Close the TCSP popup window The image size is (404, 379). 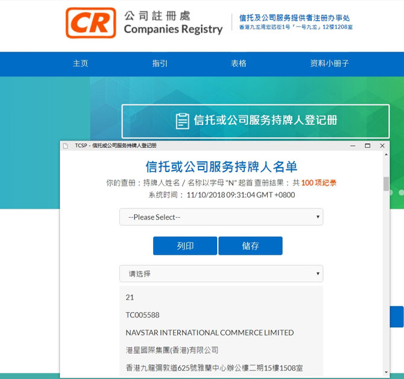pos(382,146)
